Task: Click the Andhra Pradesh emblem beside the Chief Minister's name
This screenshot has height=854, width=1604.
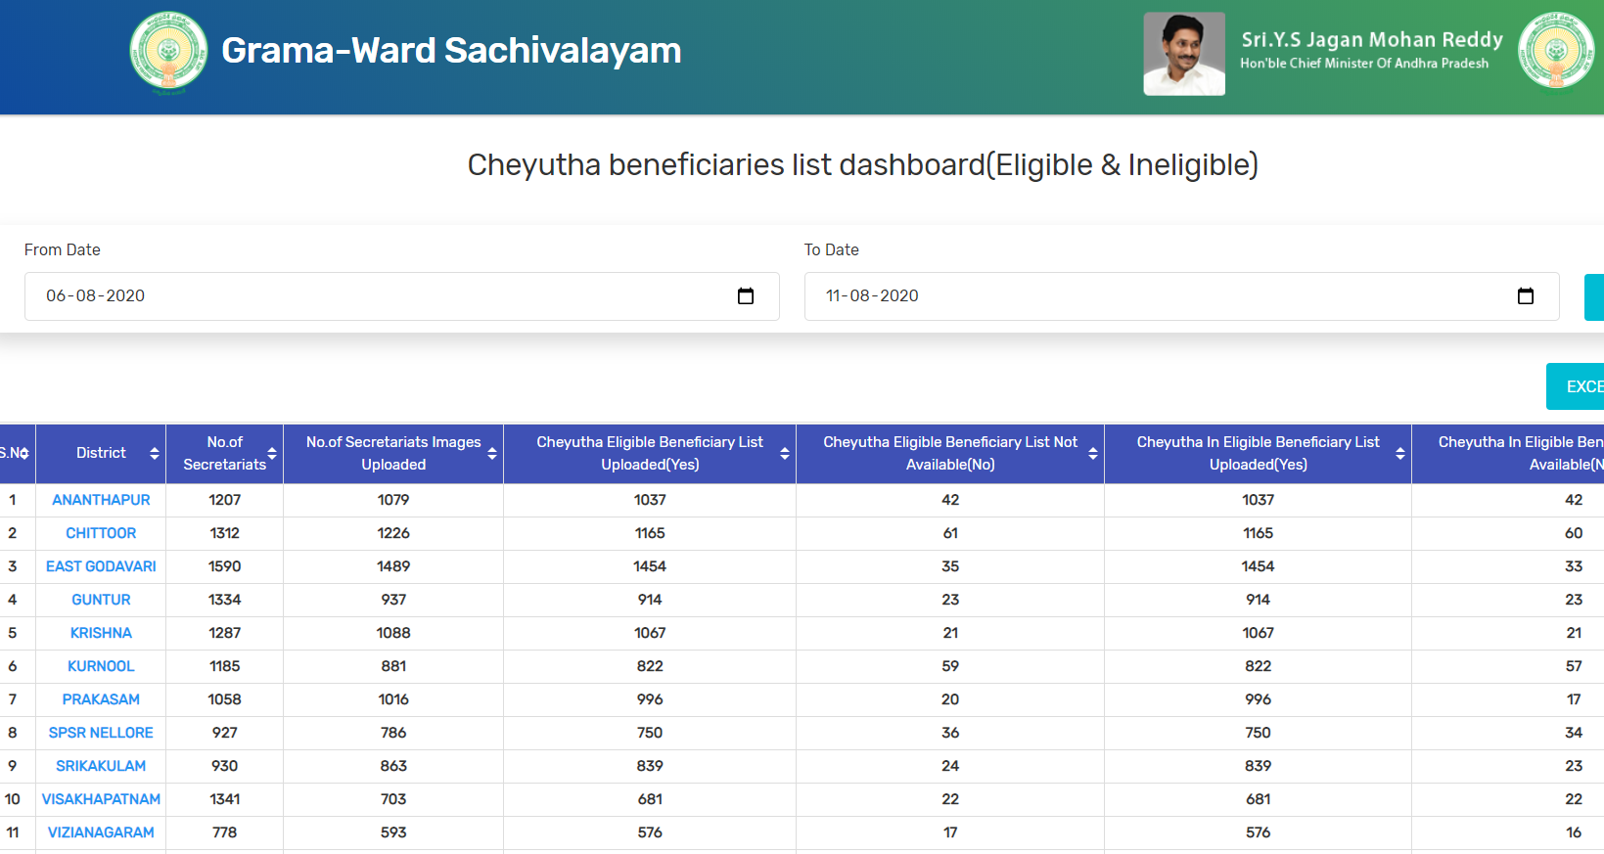Action: tap(1555, 51)
